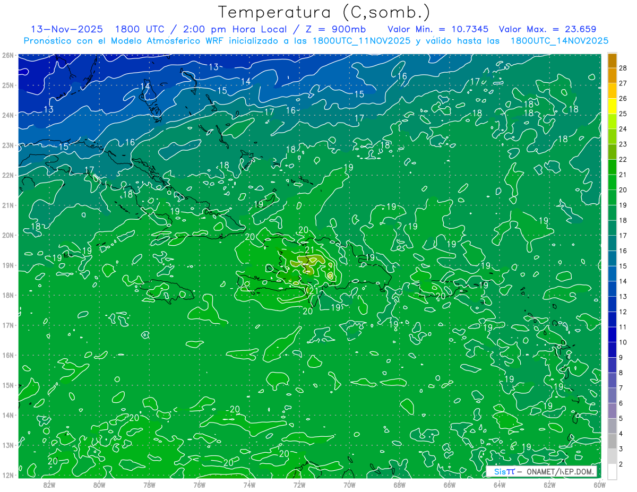The width and height of the screenshot is (637, 492).
Task: Click the '62W' longitude axis label
Action: [549, 485]
